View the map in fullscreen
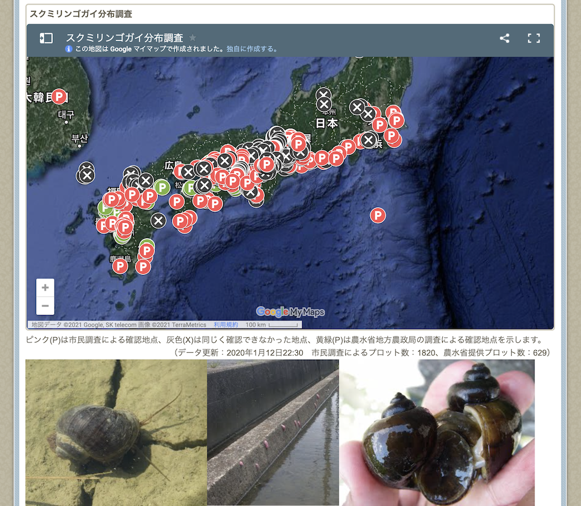Viewport: 581px width, 506px height. click(x=533, y=38)
